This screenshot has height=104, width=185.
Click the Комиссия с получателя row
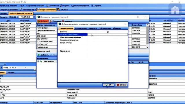tap(92, 40)
